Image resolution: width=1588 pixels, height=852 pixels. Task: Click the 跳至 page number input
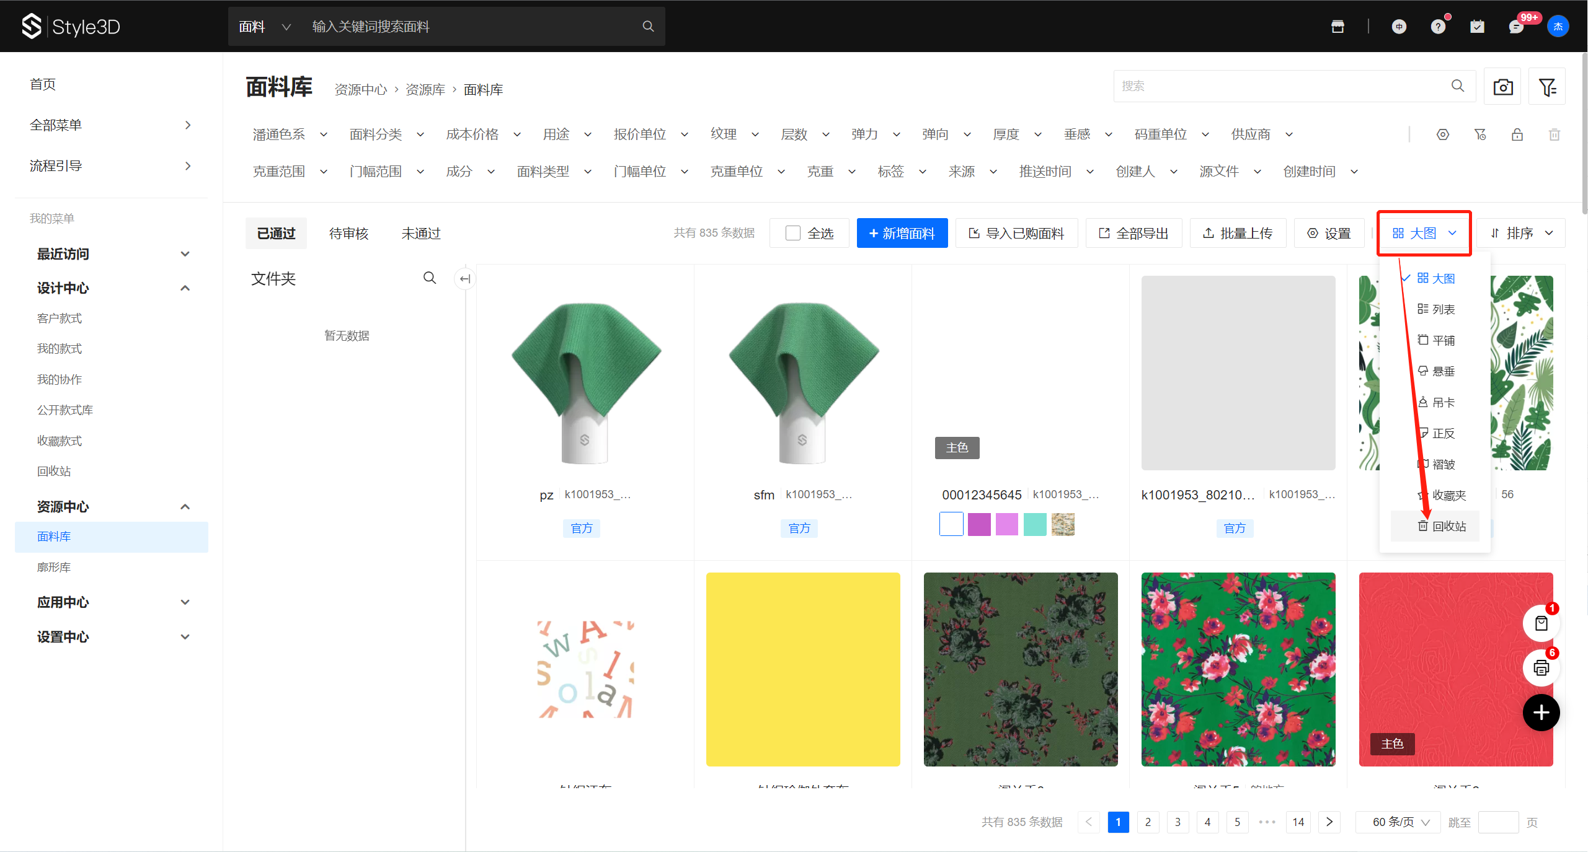click(1498, 822)
